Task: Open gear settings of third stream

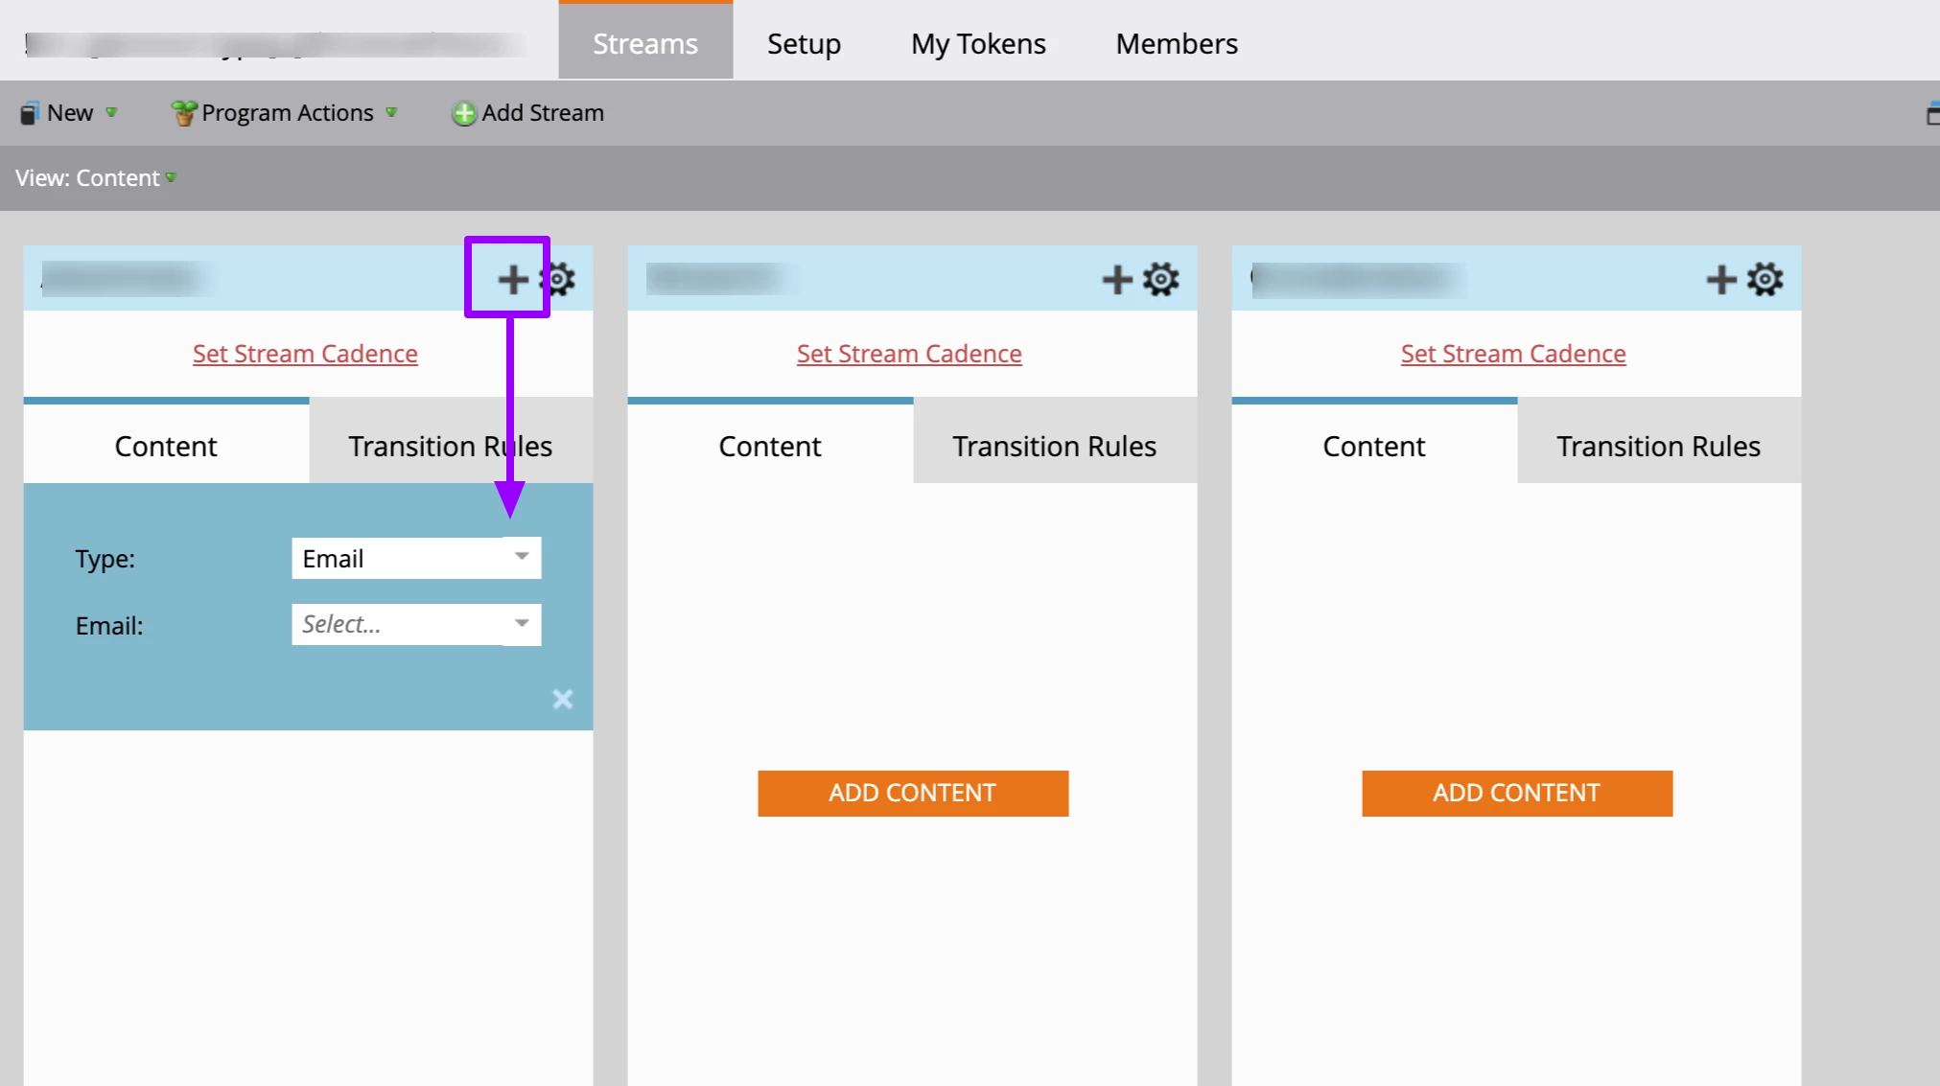Action: point(1765,279)
